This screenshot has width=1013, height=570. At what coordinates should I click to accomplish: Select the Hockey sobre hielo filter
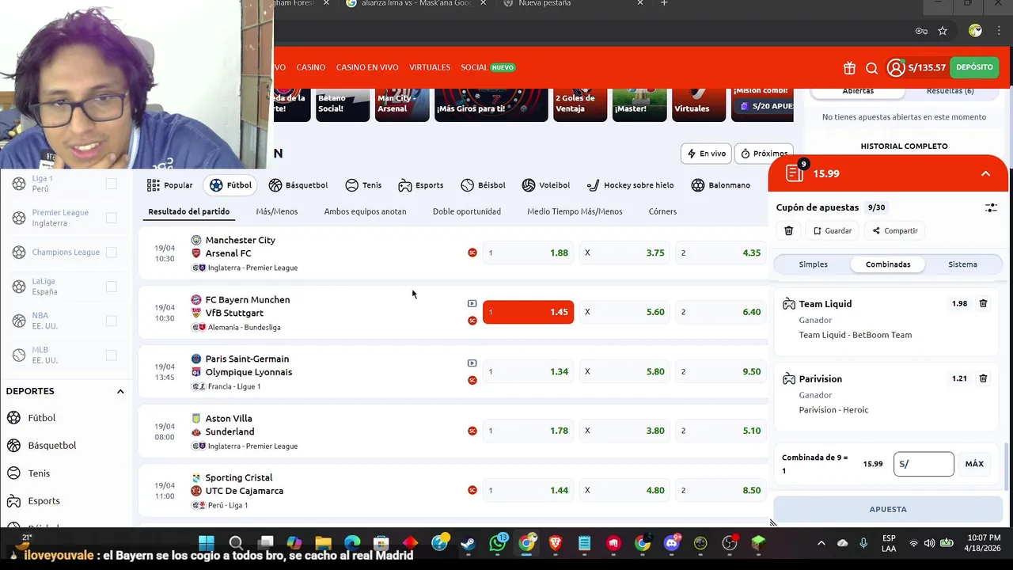(630, 185)
